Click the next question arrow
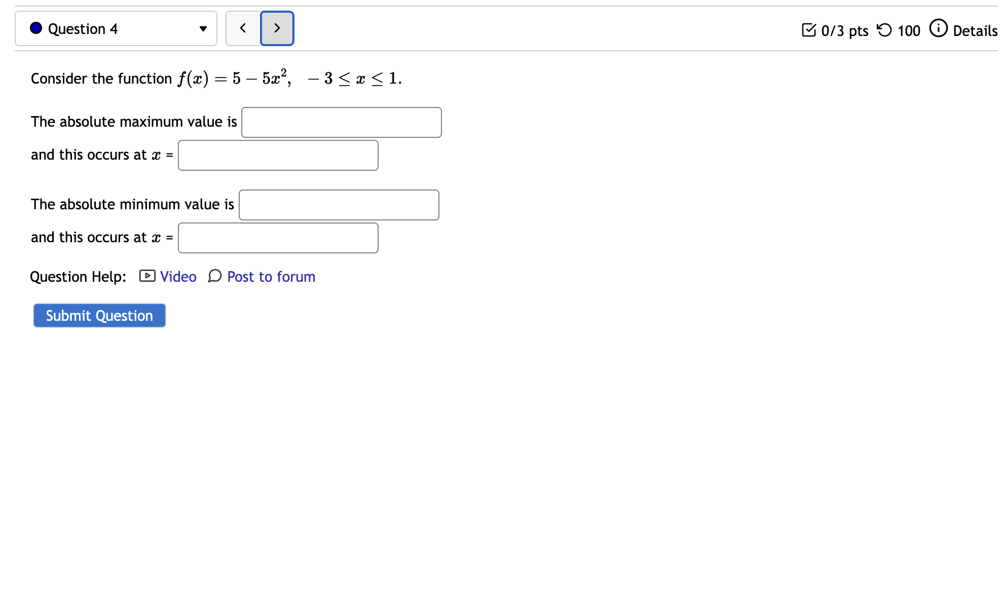This screenshot has height=599, width=1003. pos(277,28)
